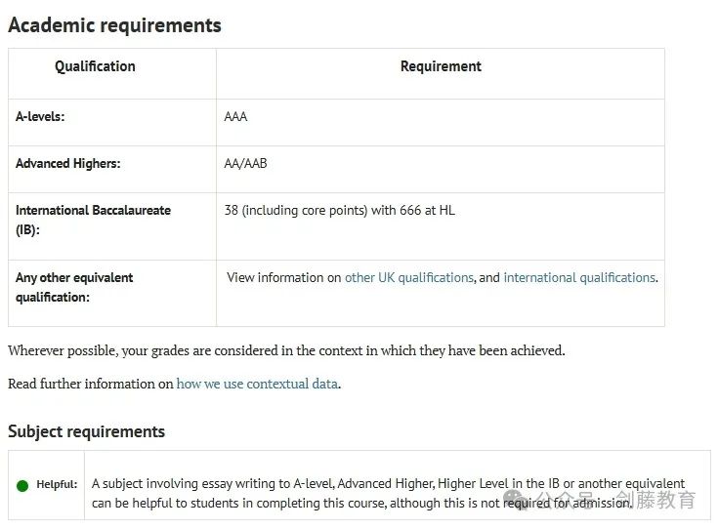719x529 pixels.
Task: Click the 'Qualification' column header
Action: click(x=95, y=66)
